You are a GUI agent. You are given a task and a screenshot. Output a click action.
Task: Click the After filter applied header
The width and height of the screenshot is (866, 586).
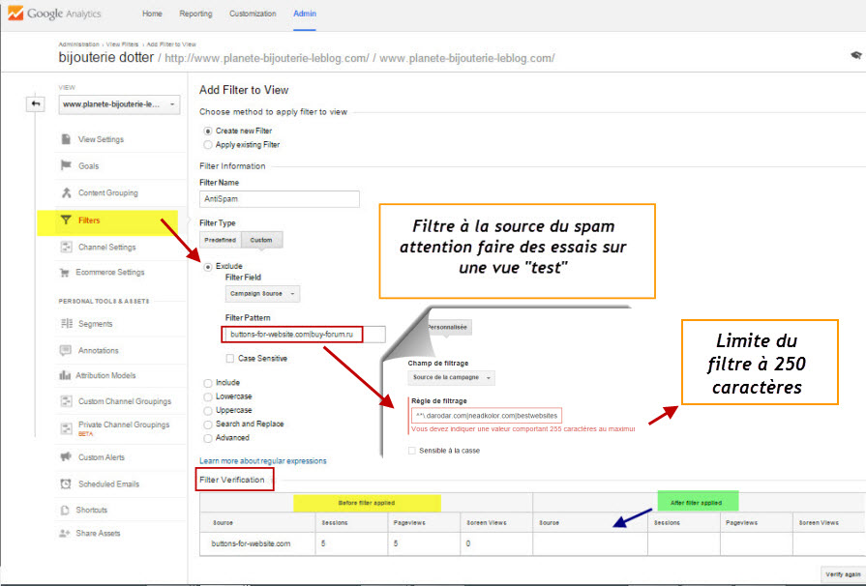pos(697,502)
